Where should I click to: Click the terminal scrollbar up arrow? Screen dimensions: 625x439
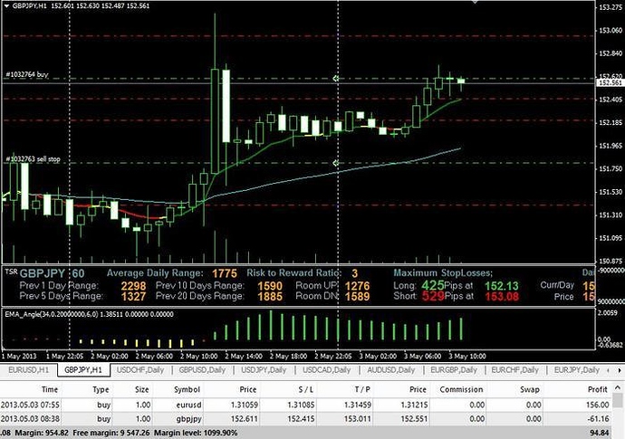coord(618,387)
